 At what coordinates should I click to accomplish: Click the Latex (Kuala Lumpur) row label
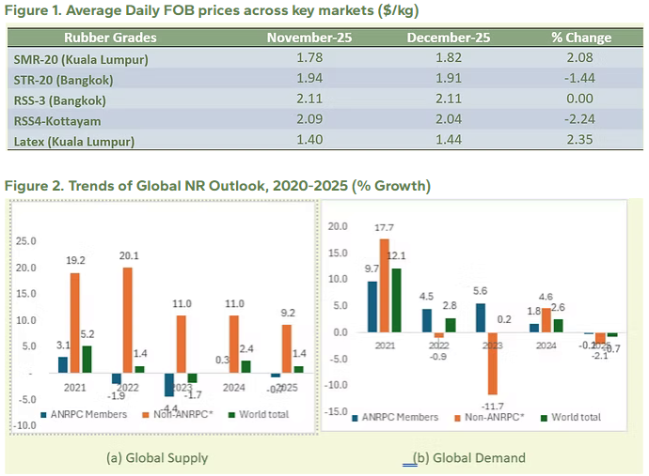73,142
